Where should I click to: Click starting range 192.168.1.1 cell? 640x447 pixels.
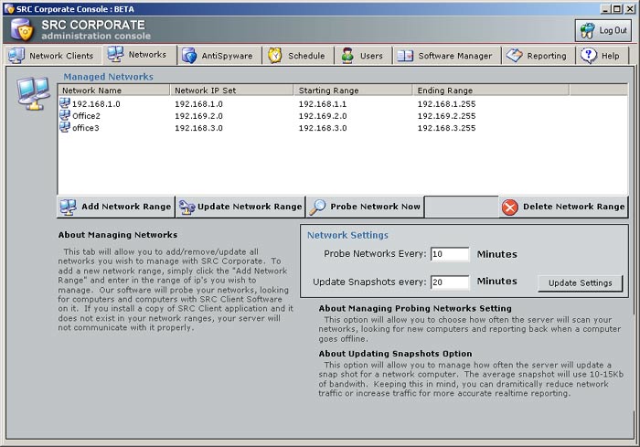[x=323, y=104]
